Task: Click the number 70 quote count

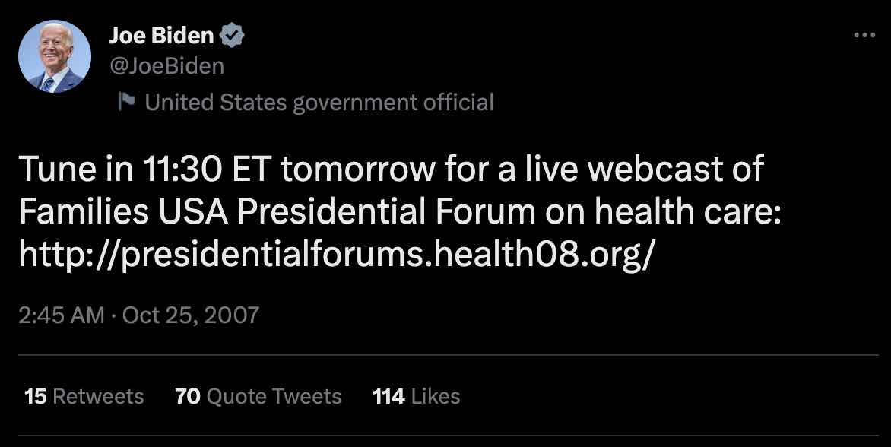Action: click(188, 396)
